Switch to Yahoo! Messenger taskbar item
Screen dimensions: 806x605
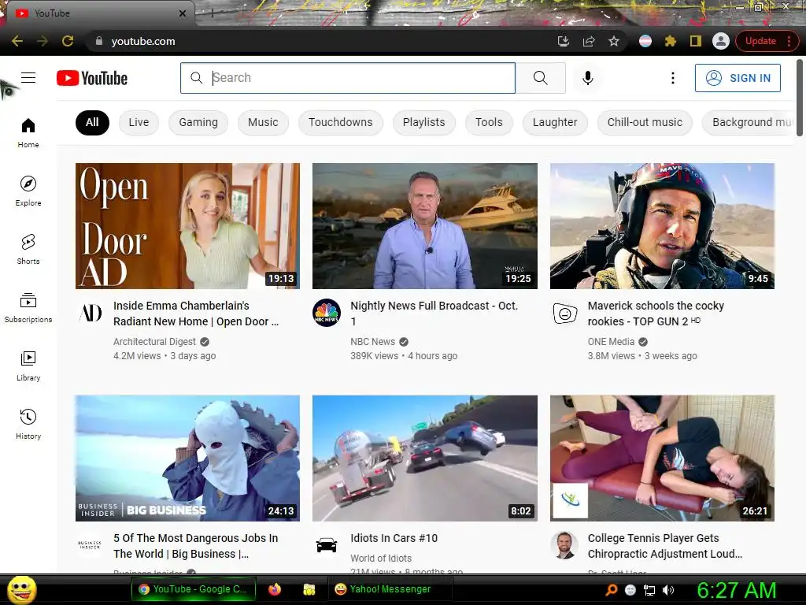click(389, 589)
